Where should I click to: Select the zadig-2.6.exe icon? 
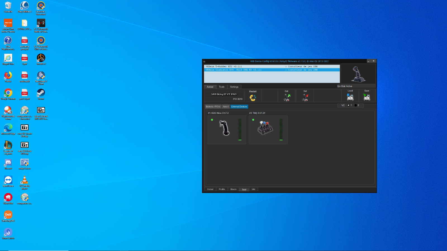click(25, 164)
